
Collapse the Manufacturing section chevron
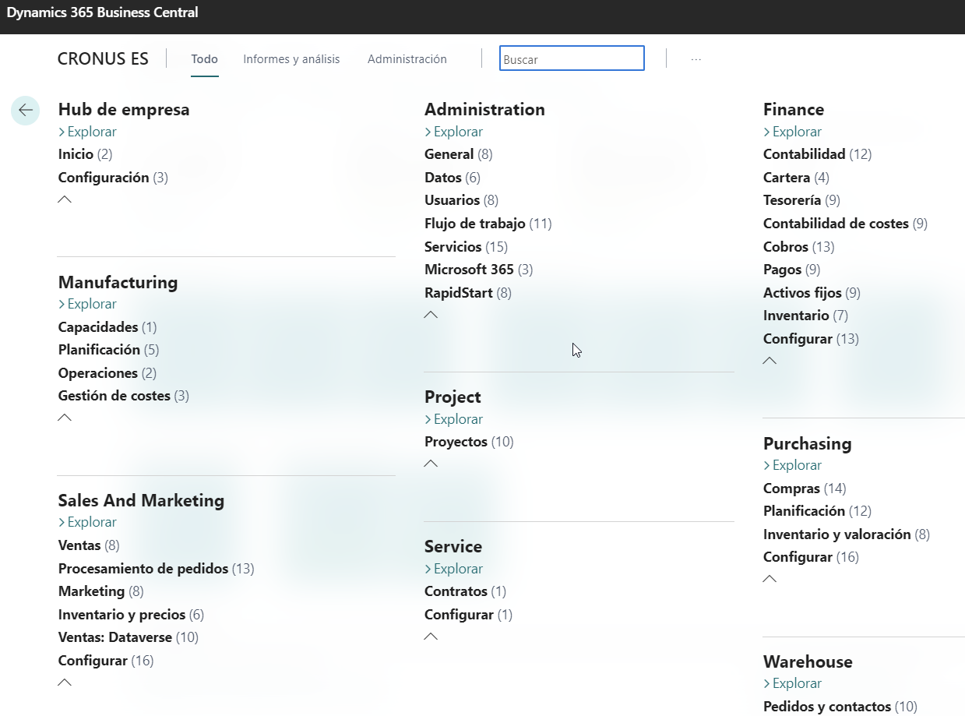[65, 418]
